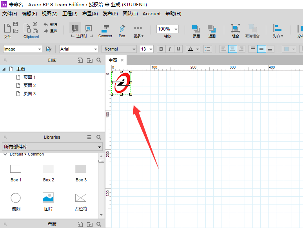The width and height of the screenshot is (303, 228).
Task: Click the Ungroup icon
Action: (252, 28)
